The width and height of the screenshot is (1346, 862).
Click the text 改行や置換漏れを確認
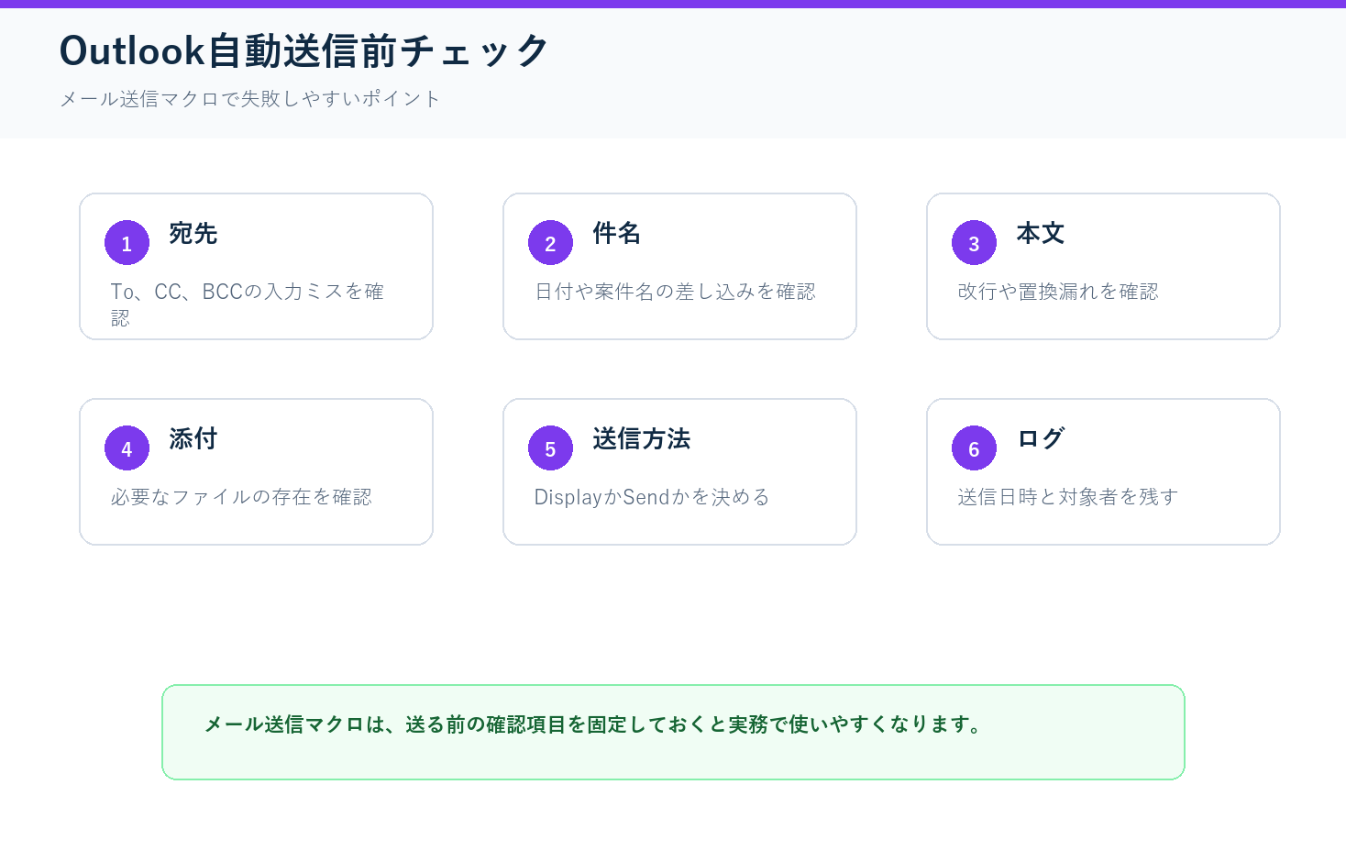[1058, 292]
